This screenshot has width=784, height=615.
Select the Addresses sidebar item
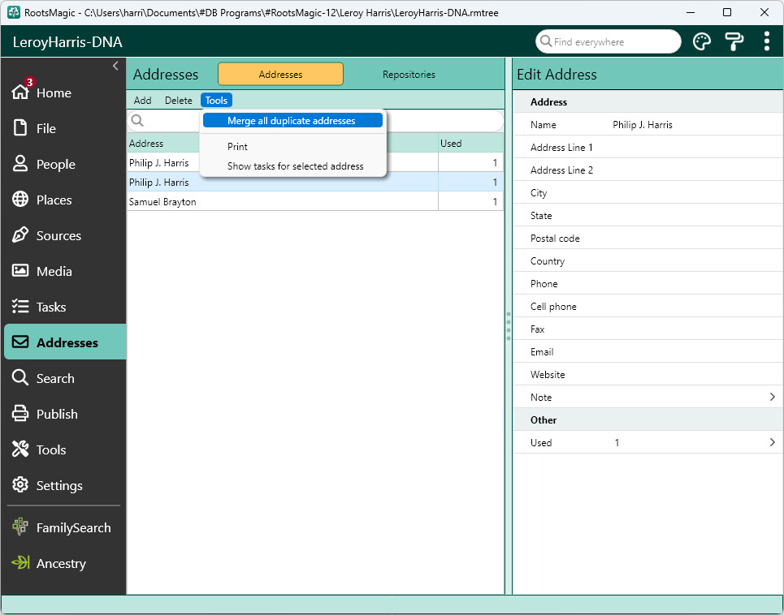(x=64, y=342)
